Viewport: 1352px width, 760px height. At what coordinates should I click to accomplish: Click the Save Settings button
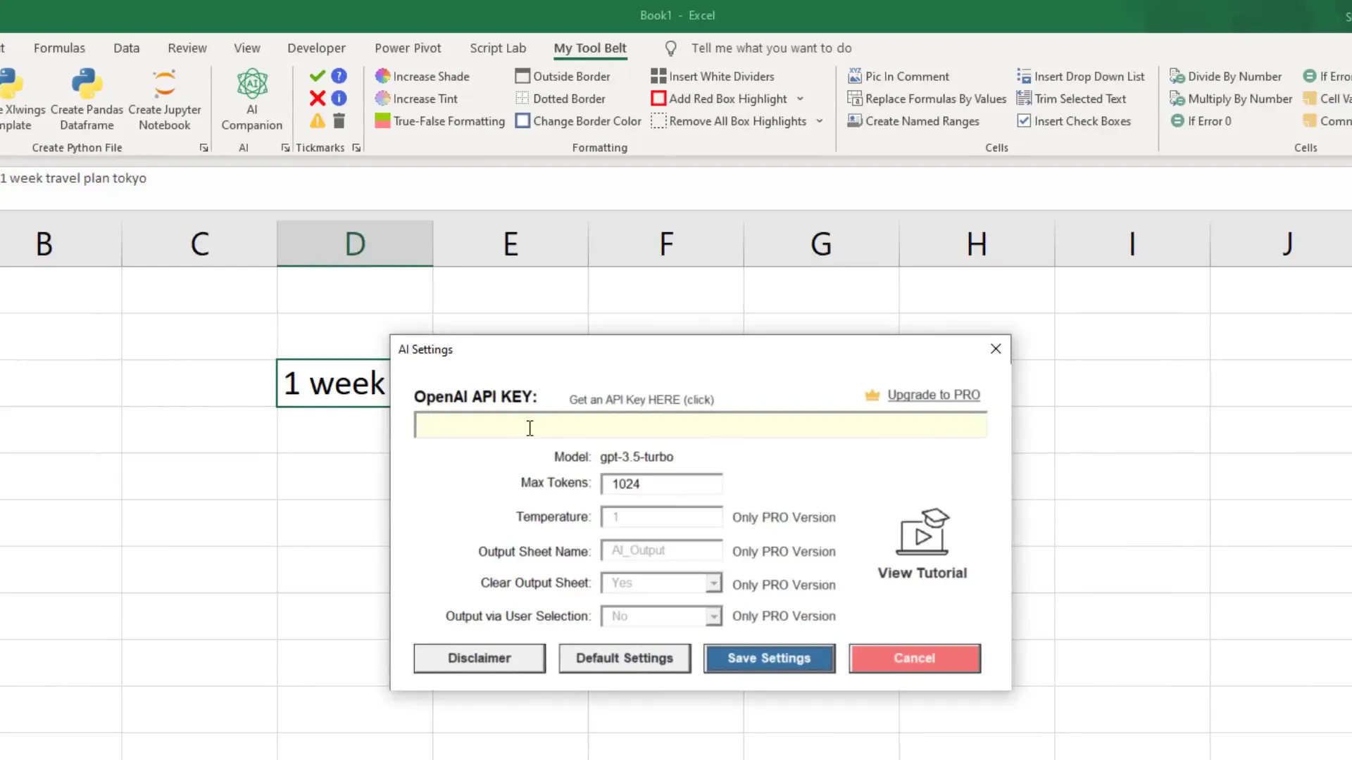[769, 658]
